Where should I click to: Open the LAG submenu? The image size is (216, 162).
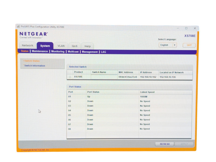[103, 52]
